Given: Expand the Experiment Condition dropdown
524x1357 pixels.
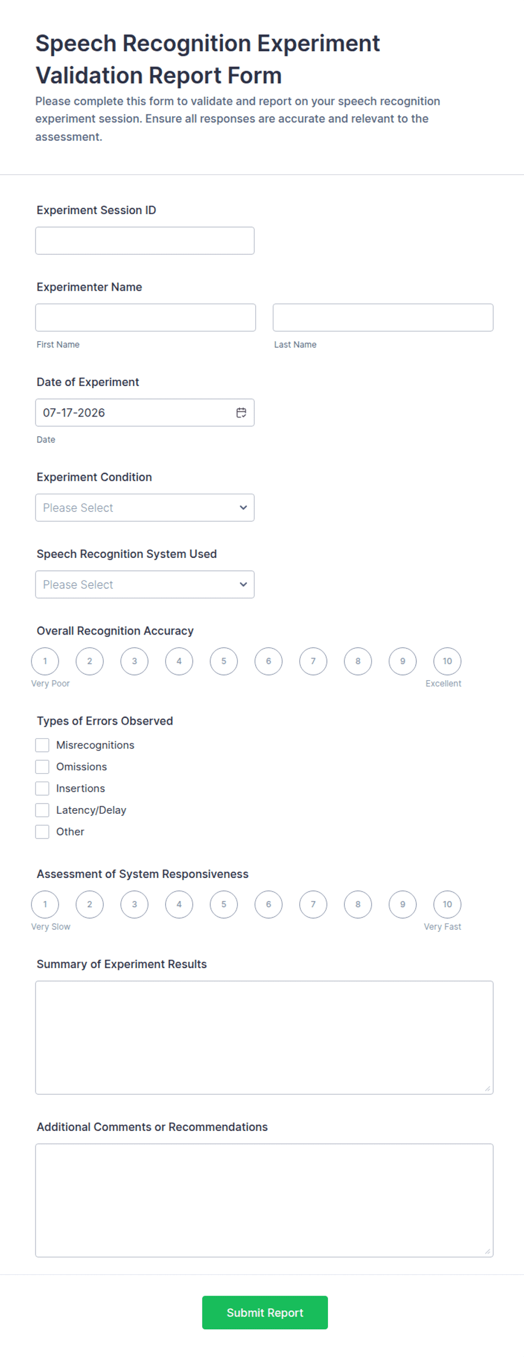Looking at the screenshot, I should point(145,508).
